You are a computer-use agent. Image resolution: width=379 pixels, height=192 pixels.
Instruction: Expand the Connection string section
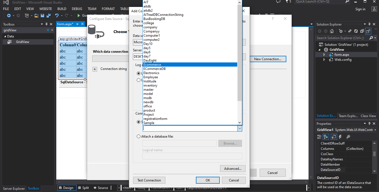click(95, 69)
